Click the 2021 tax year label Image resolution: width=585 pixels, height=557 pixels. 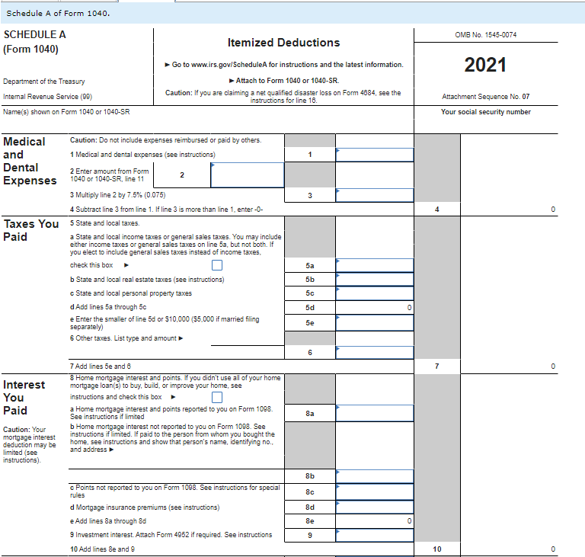click(485, 65)
